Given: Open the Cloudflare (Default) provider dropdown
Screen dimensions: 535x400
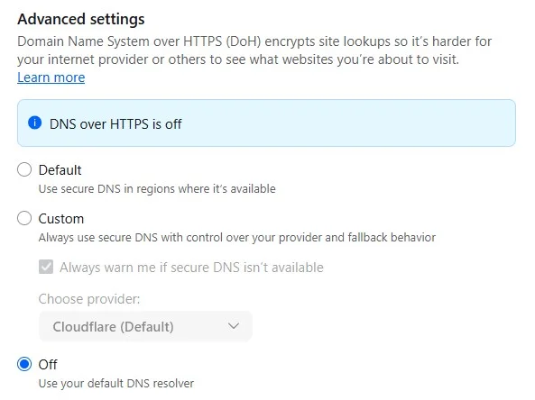Looking at the screenshot, I should (x=145, y=326).
